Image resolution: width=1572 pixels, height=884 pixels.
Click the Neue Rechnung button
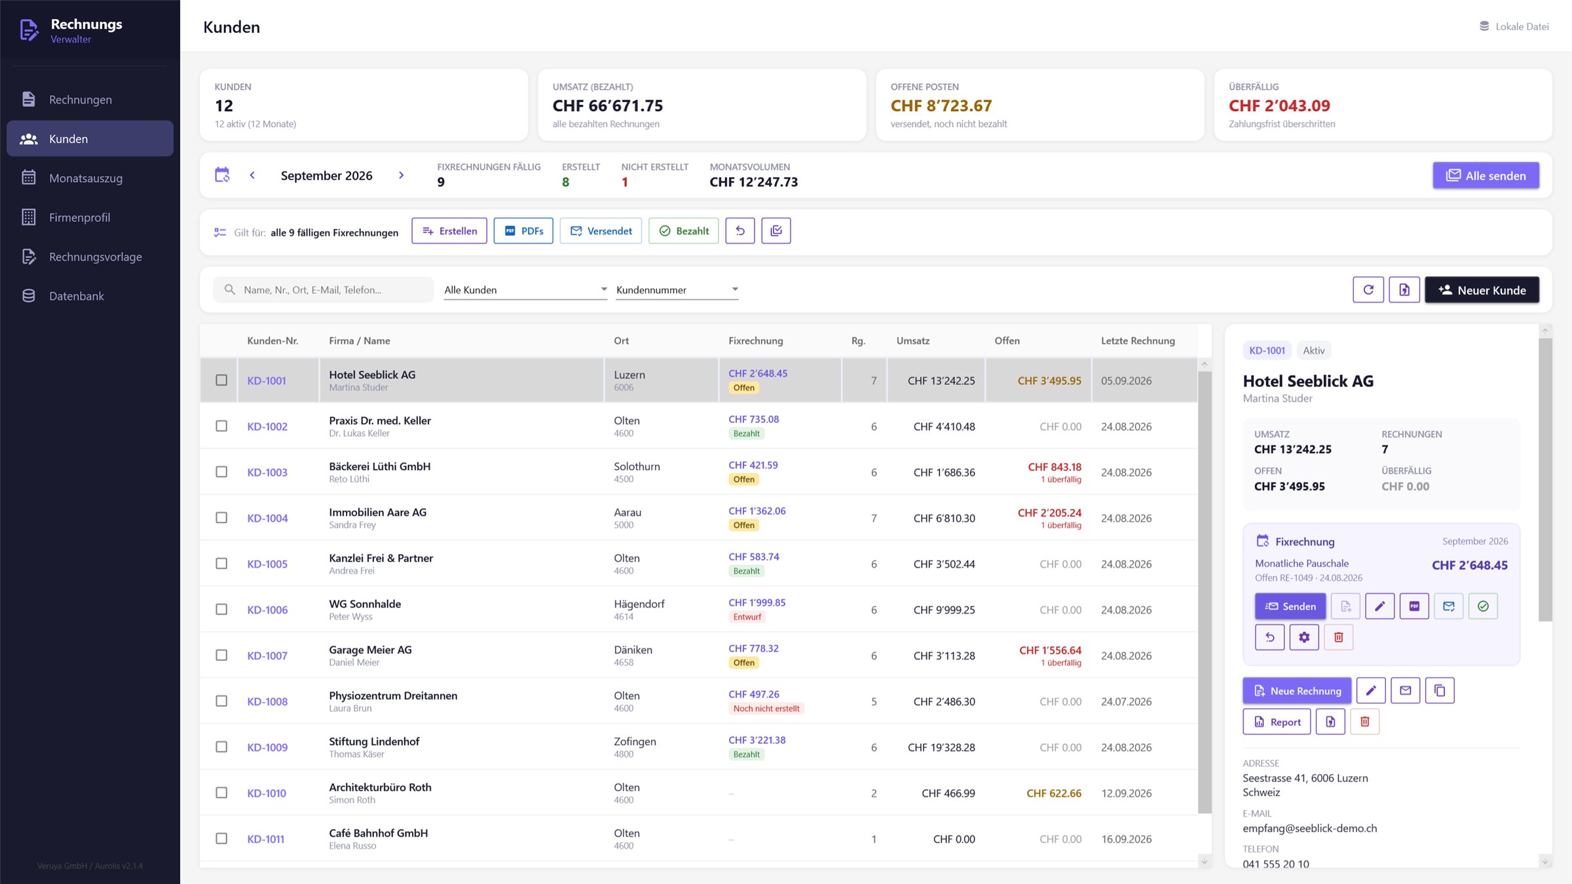click(1297, 691)
